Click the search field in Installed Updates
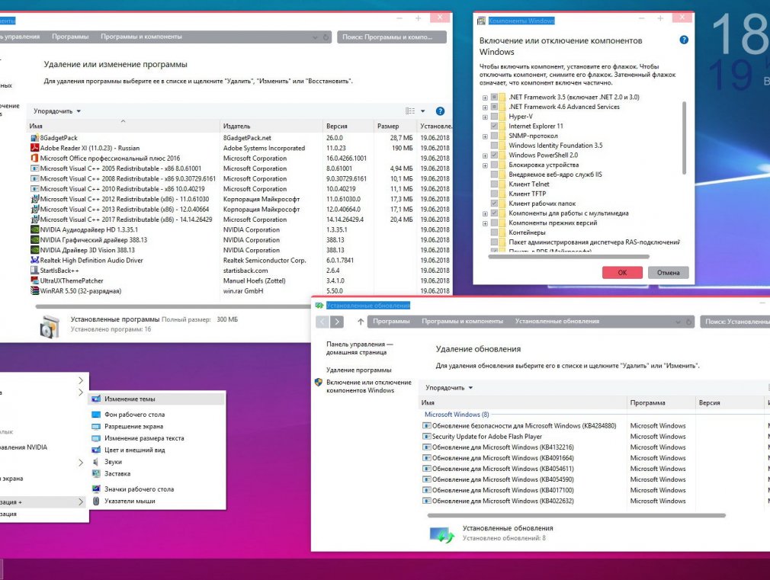This screenshot has width=770, height=580. (x=735, y=322)
